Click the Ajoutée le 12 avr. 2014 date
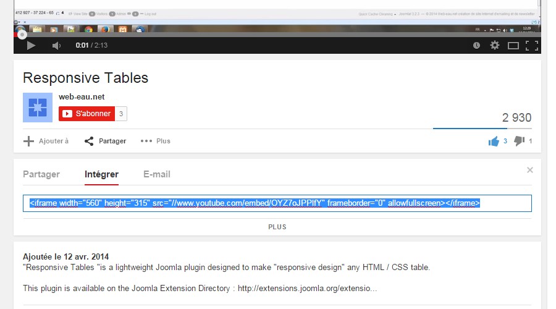The width and height of the screenshot is (556, 309). (x=66, y=257)
